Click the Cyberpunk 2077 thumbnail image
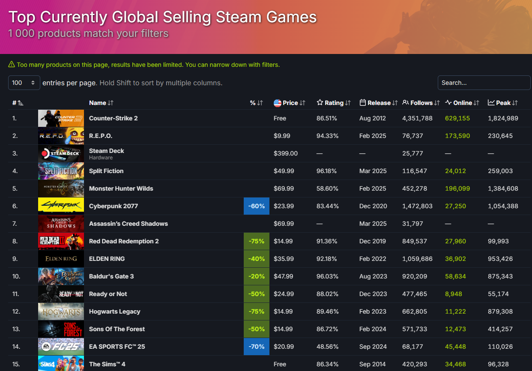Image resolution: width=532 pixels, height=371 pixels. click(x=61, y=206)
